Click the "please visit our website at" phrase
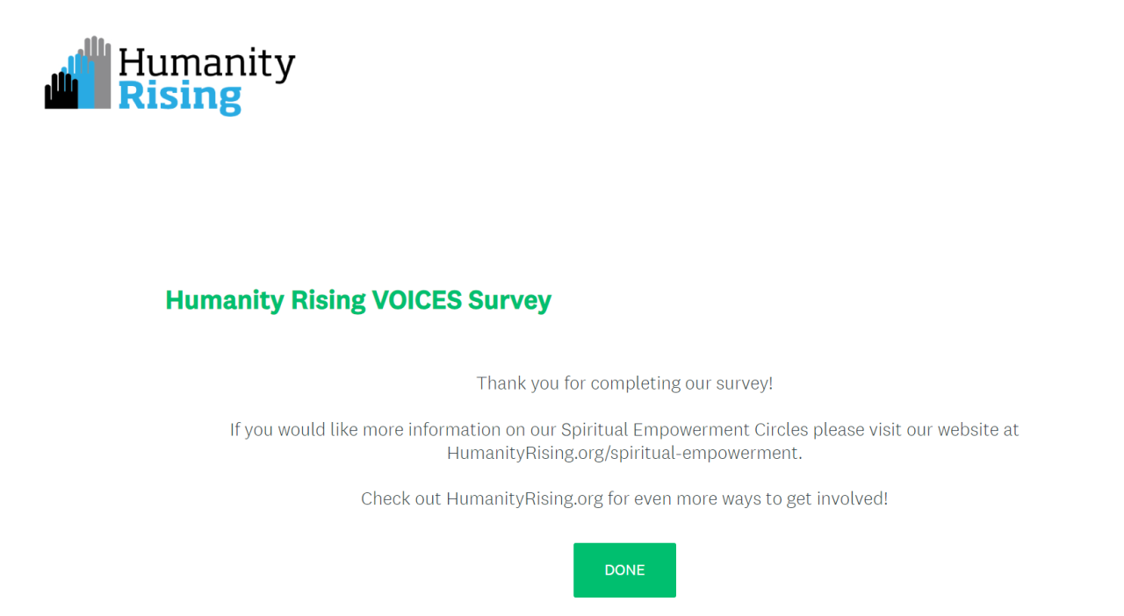Viewport: 1124px width, 616px height. 916,430
